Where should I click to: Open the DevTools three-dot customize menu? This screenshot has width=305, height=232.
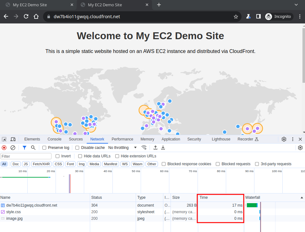pos(293,139)
